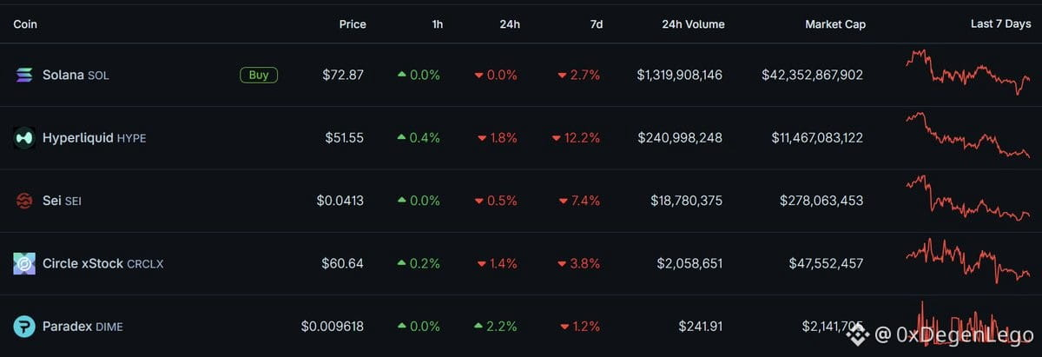Open the Sei SEI coin link

click(x=62, y=201)
